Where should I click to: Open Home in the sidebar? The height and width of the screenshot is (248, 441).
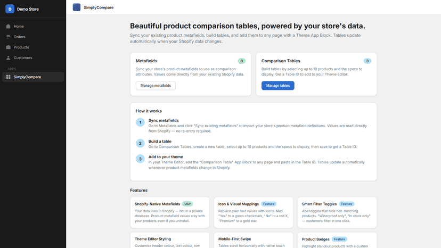[33, 26]
